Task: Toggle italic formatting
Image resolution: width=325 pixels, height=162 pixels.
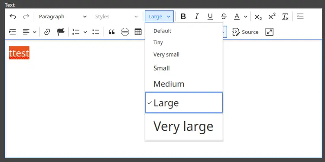Action: pos(197,17)
